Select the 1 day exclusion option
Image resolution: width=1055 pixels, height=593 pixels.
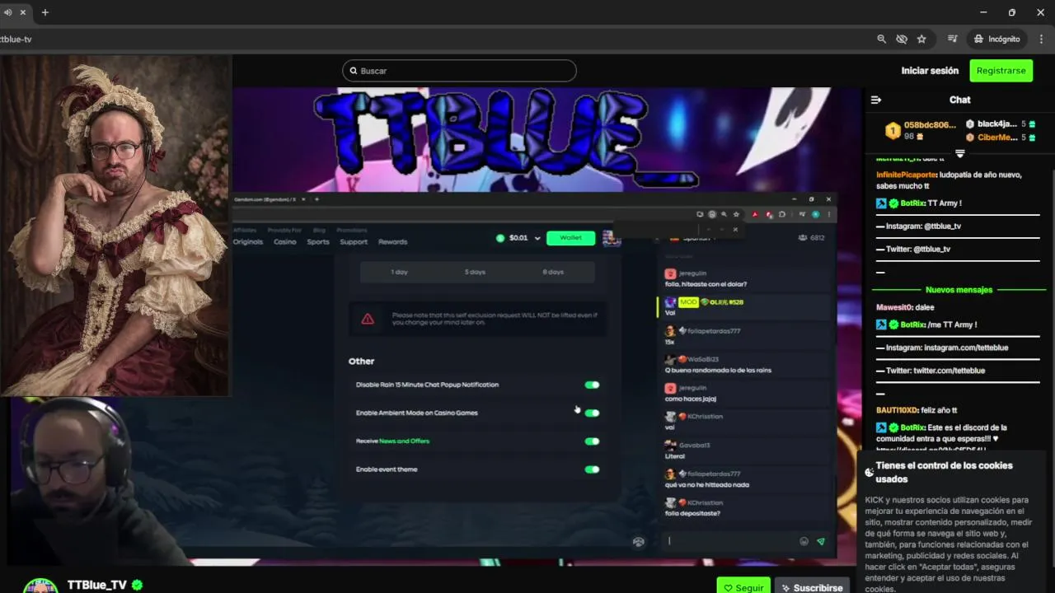(399, 272)
